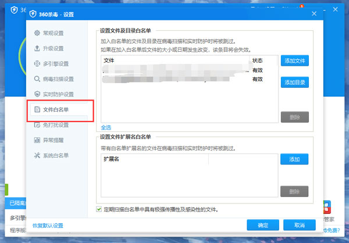Screen dimensions: 349x243
Task: Click the document icon for 文件白名单
Action: pos(37,109)
